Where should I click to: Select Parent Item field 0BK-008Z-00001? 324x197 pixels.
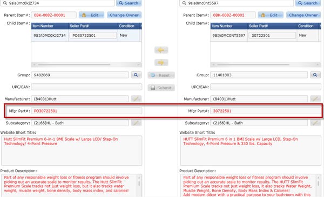coord(53,15)
